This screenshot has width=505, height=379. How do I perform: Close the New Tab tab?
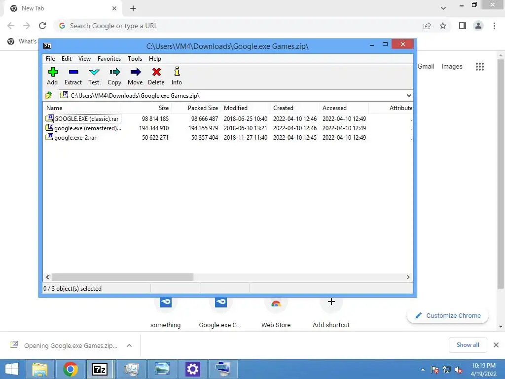point(114,8)
